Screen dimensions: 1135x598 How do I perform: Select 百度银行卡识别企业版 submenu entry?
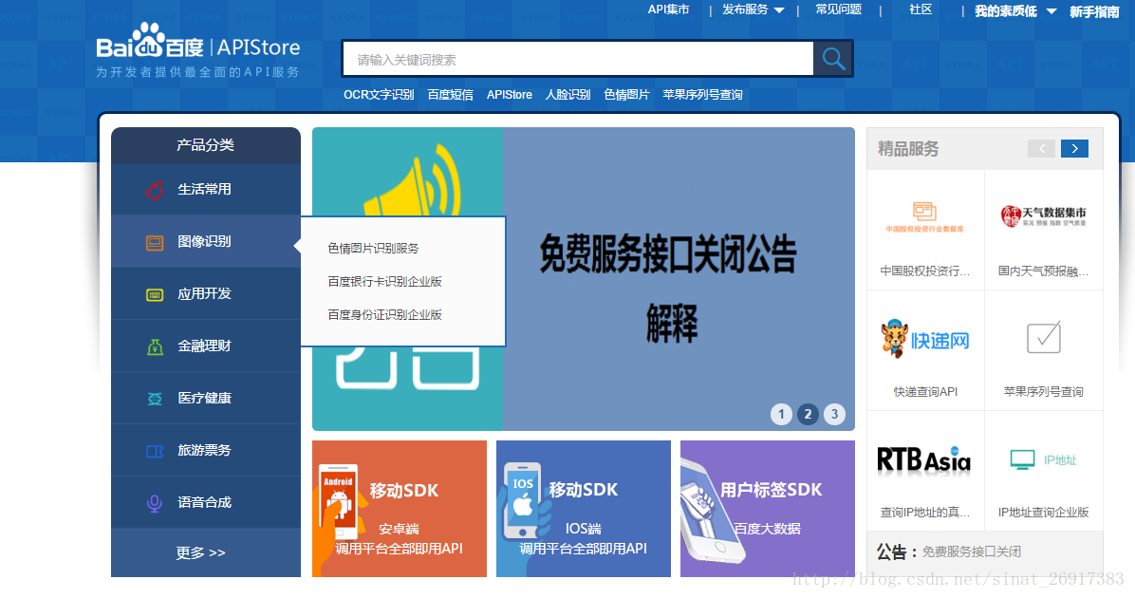(384, 282)
